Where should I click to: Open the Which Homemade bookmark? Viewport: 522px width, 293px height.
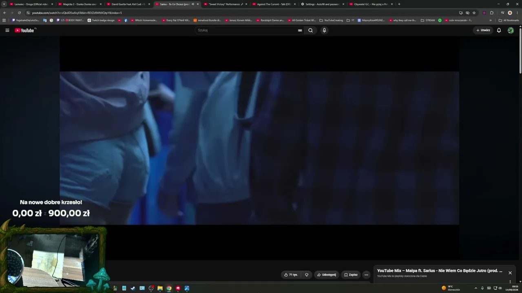pyautogui.click(x=144, y=20)
